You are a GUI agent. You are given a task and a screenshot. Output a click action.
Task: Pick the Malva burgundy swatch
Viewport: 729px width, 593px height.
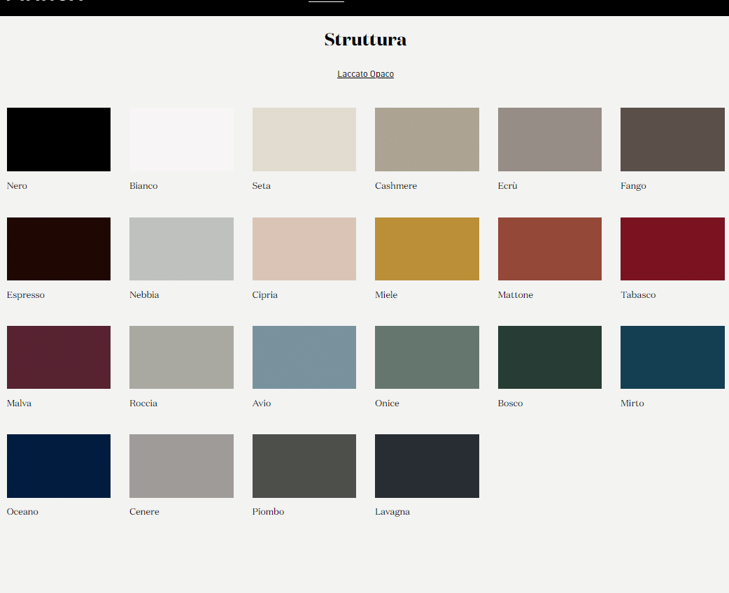click(59, 357)
